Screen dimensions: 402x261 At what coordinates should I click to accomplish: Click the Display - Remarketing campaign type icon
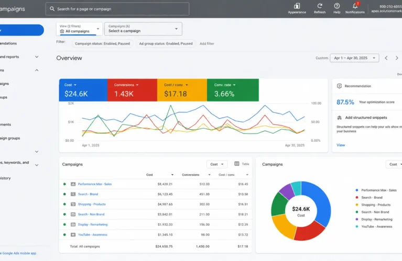[73, 224]
